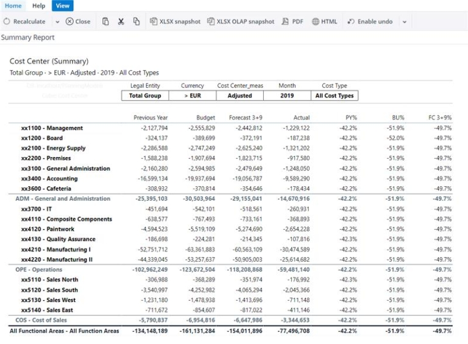This screenshot has width=468, height=344.
Task: Click Operations actual value -59,481,140
Action: [293, 270]
